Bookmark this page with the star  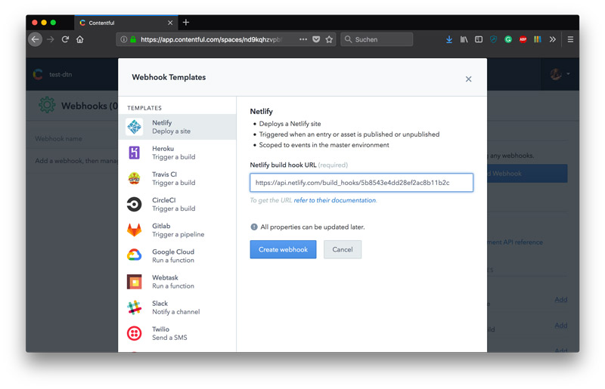pyautogui.click(x=329, y=39)
